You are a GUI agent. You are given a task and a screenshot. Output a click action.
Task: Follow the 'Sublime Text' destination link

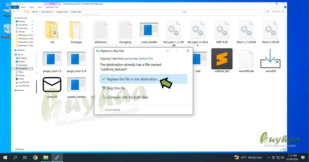[145, 59]
